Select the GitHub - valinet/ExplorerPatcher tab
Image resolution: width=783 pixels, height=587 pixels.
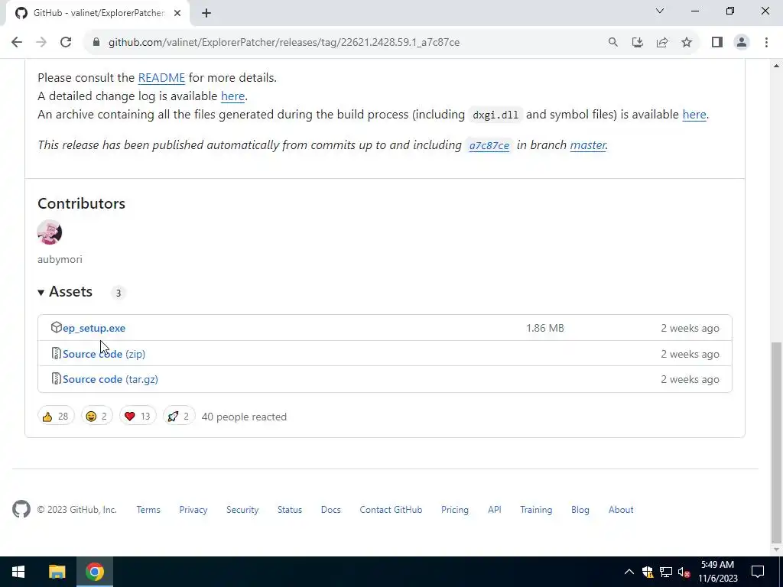97,13
